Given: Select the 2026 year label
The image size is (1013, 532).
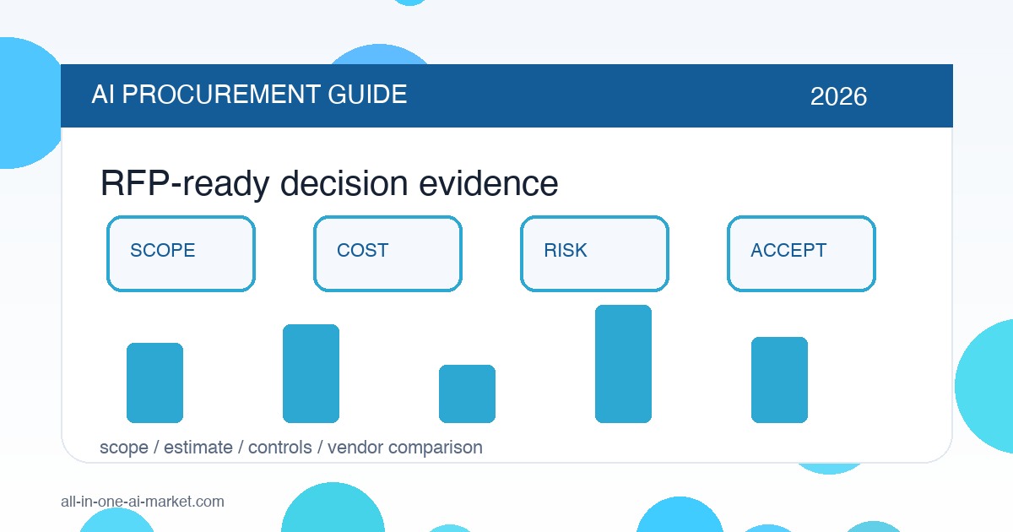Looking at the screenshot, I should pyautogui.click(x=838, y=96).
